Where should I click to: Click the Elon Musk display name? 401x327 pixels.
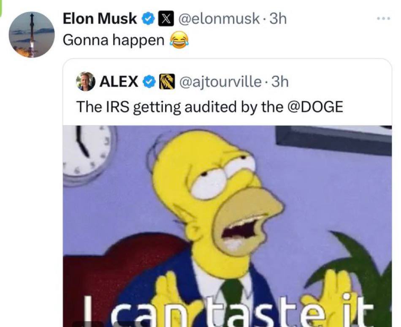(x=100, y=19)
